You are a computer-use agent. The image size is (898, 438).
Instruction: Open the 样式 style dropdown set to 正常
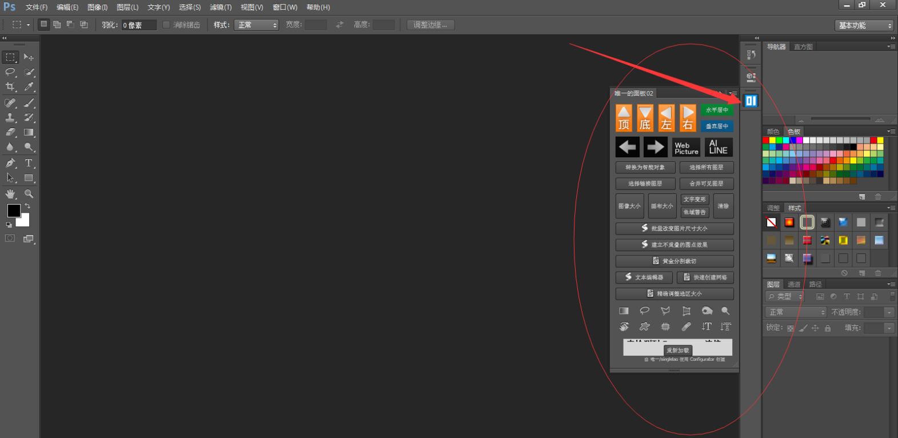coord(256,25)
